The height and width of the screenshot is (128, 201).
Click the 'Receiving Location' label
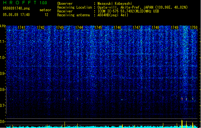pyautogui.click(x=74, y=7)
